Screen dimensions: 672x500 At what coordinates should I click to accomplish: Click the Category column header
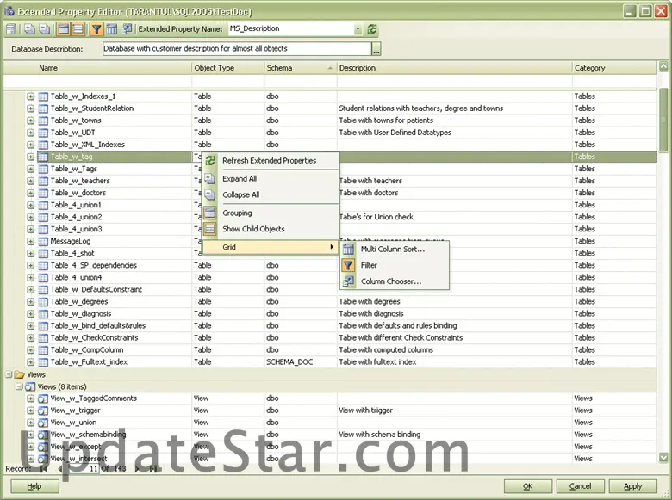pyautogui.click(x=614, y=68)
